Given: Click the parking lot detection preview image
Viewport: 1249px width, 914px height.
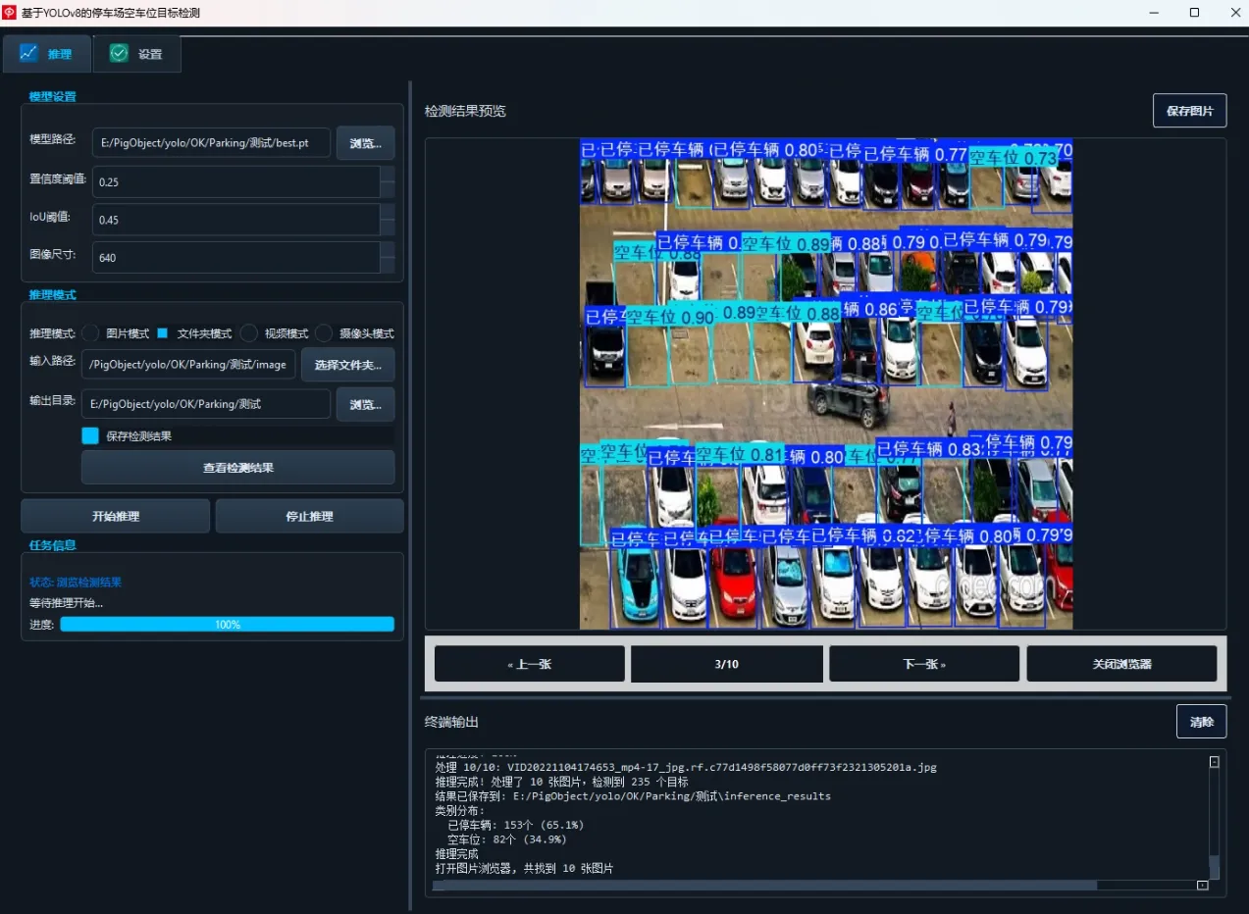Looking at the screenshot, I should pos(825,383).
